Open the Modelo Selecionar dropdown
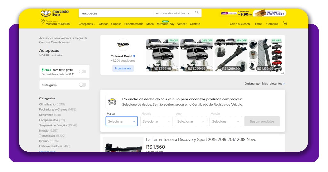This screenshot has height=172, width=328. tap(156, 121)
